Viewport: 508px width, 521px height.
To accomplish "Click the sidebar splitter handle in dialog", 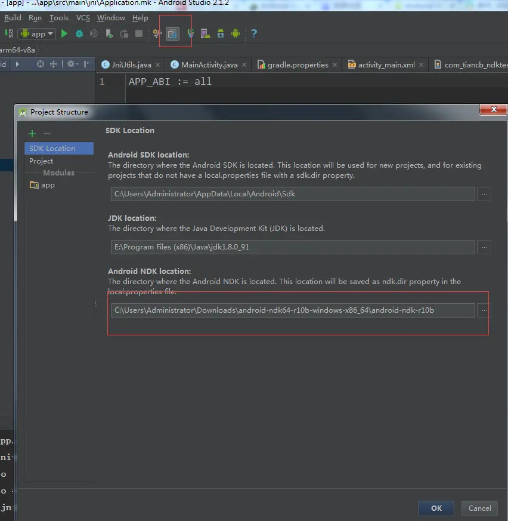I will [96, 303].
